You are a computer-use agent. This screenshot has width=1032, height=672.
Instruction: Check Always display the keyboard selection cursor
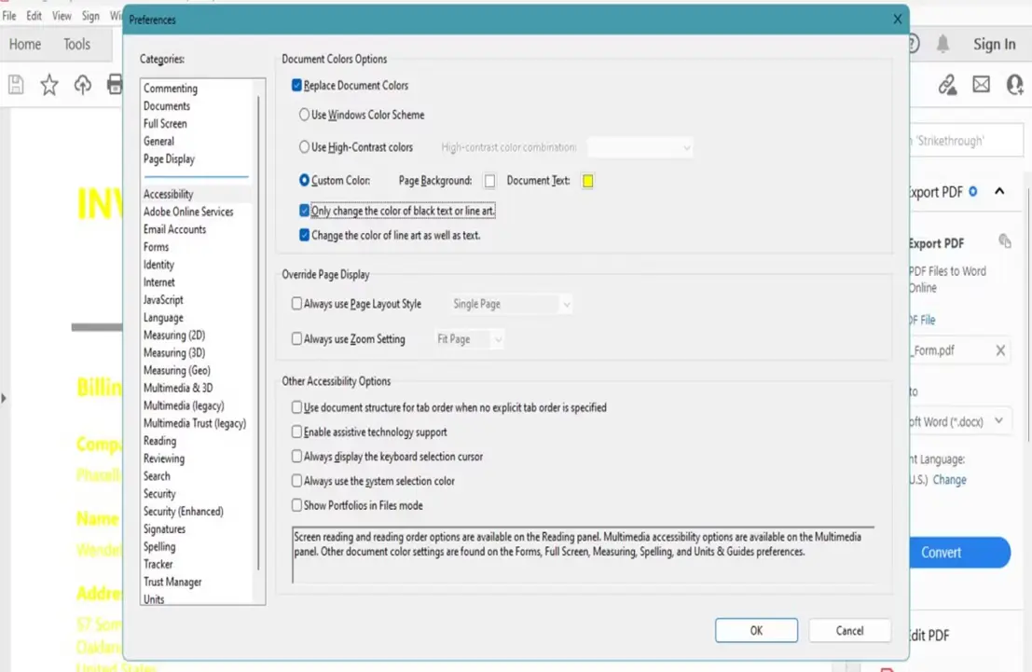click(296, 456)
